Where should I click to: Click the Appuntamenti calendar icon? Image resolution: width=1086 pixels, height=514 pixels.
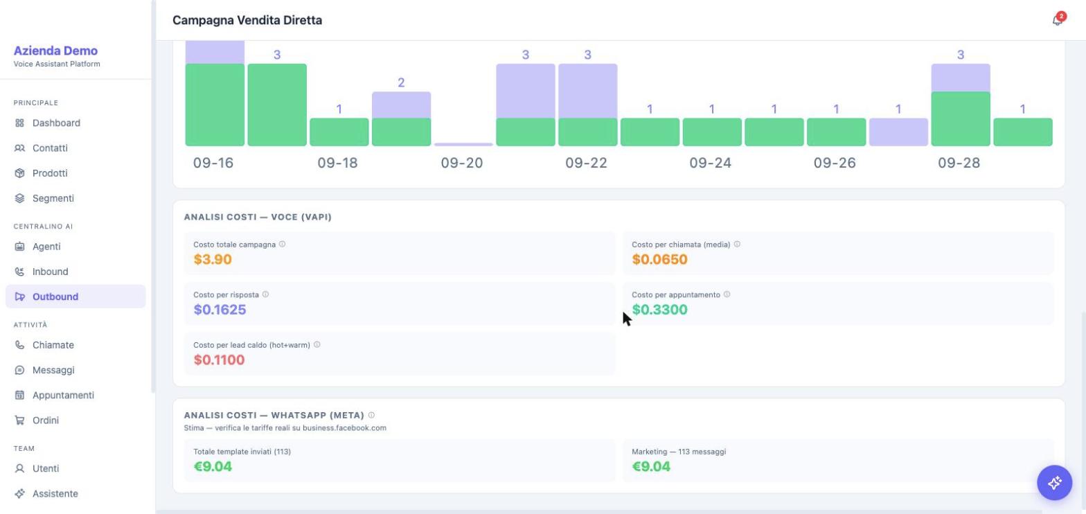[19, 395]
